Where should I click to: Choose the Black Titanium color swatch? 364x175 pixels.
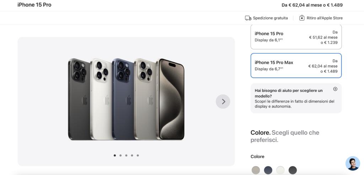click(293, 170)
